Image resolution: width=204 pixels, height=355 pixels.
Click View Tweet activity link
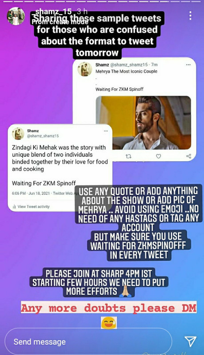[33, 206]
